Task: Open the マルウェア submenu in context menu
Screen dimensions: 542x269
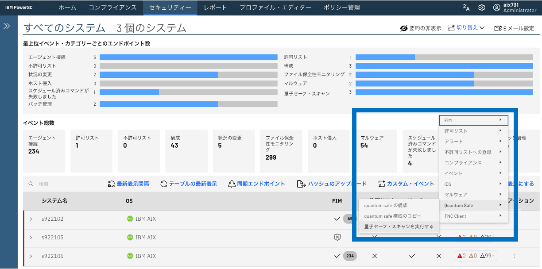Action: coord(473,194)
